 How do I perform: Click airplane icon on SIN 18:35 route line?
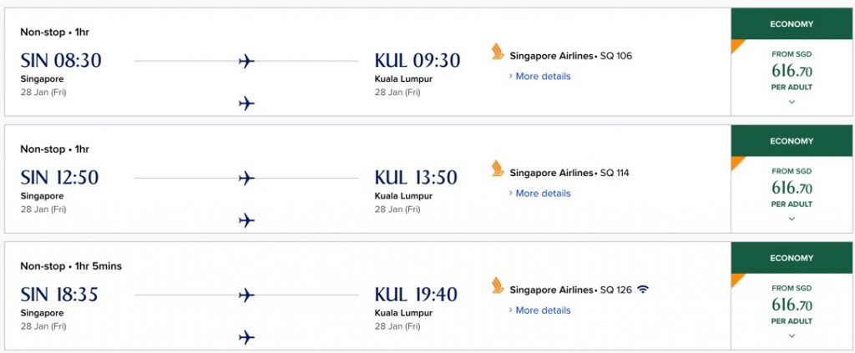point(246,295)
